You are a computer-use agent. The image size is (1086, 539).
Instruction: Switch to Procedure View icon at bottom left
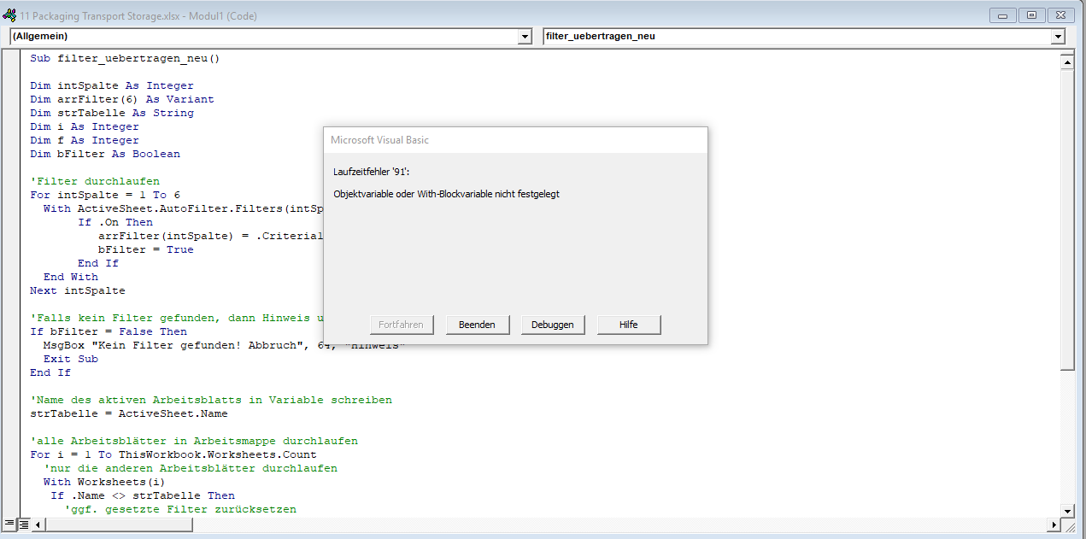point(10,523)
